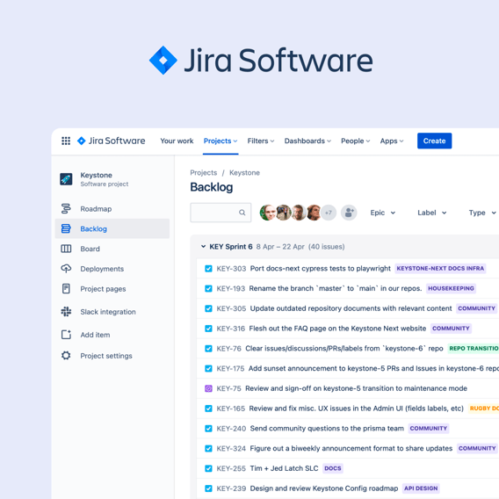Open the Label filter dropdown
This screenshot has width=499, height=499.
tap(432, 213)
